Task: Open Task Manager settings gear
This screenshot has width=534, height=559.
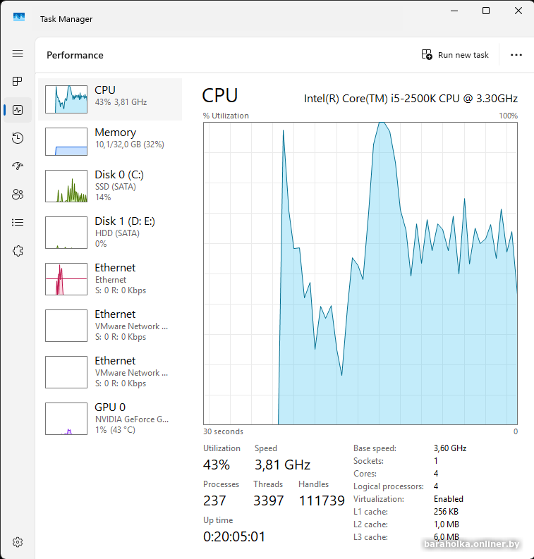Action: pos(18,542)
